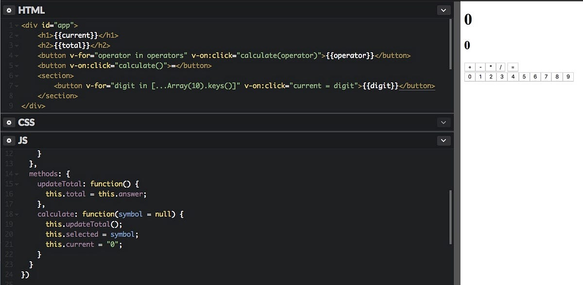Click digit 8 button in preview

point(557,77)
